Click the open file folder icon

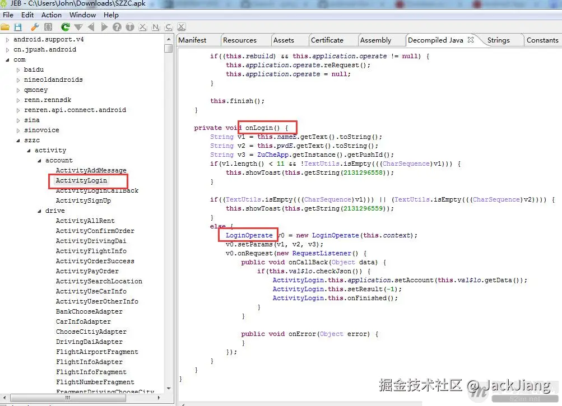click(5, 27)
